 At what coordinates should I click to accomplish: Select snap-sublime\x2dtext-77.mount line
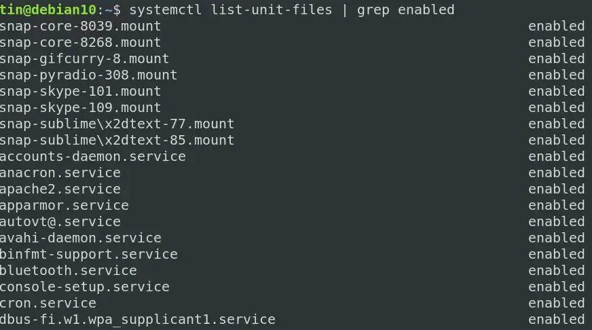117,124
